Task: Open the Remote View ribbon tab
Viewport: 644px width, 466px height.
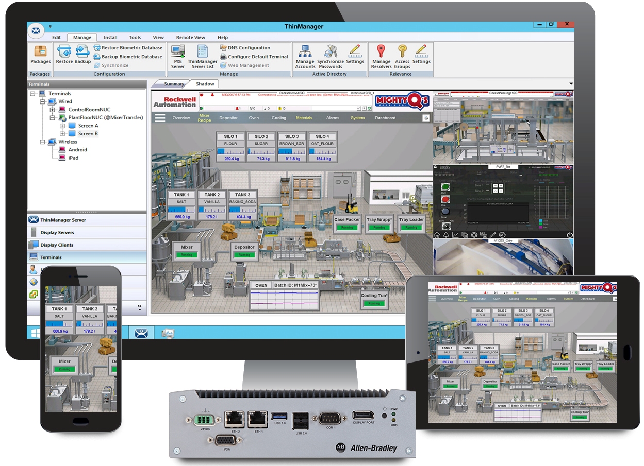Action: coord(190,37)
